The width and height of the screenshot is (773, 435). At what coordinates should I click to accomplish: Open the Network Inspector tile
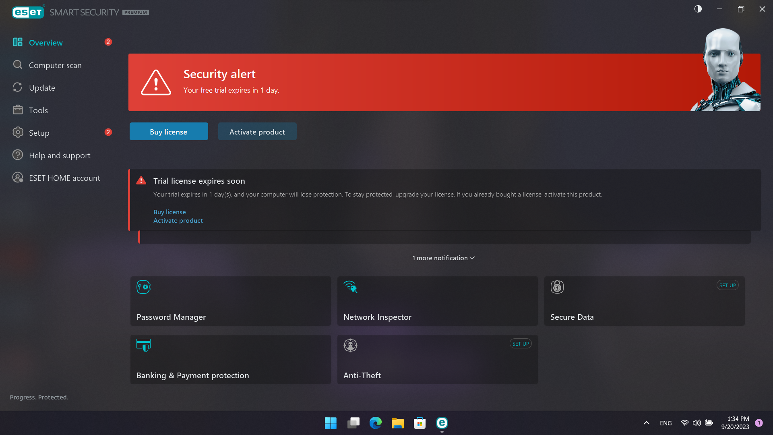coord(438,301)
